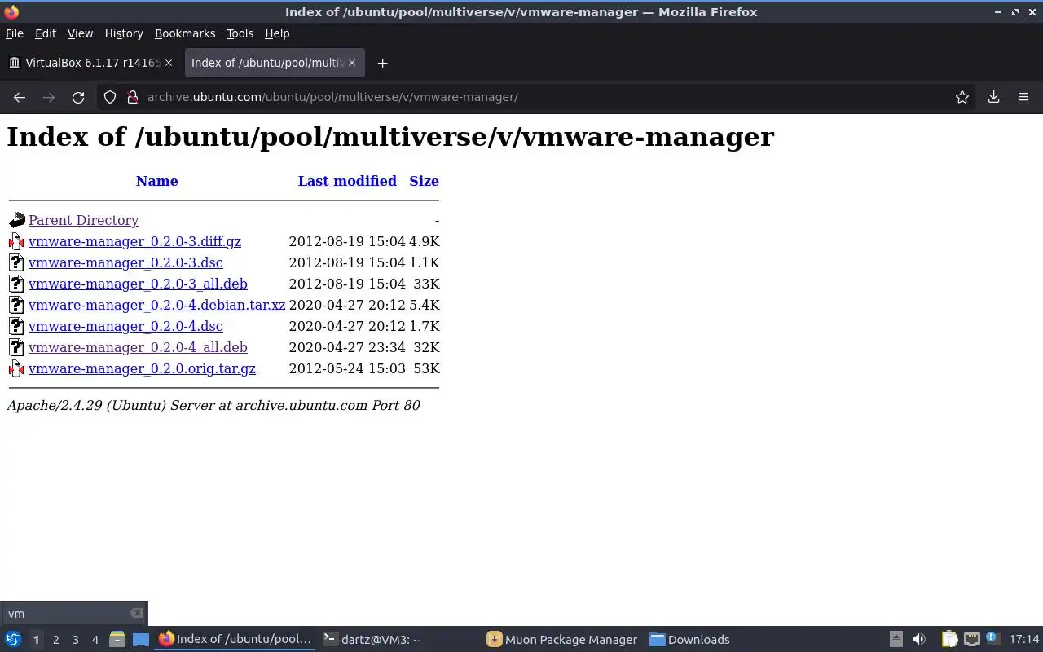The image size is (1043, 652).
Task: Switch to virtual desktop 3
Action: [75, 640]
